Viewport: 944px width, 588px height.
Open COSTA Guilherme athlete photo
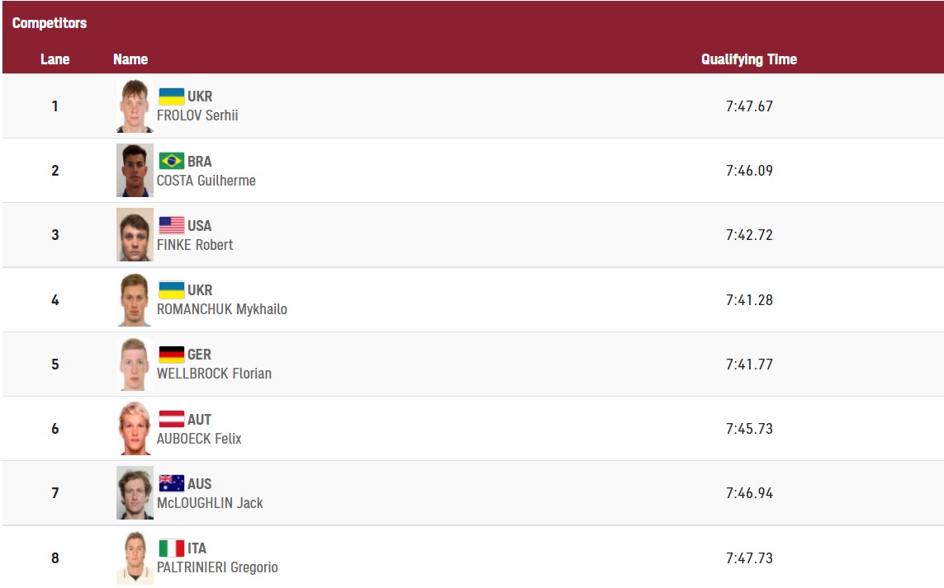[135, 171]
